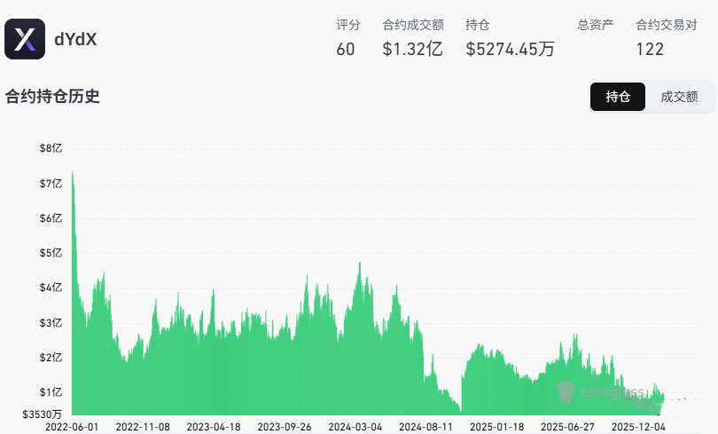Click the 评分 value 60
The width and height of the screenshot is (718, 434).
pyautogui.click(x=346, y=49)
